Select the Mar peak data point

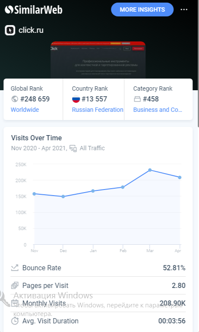(x=150, y=170)
